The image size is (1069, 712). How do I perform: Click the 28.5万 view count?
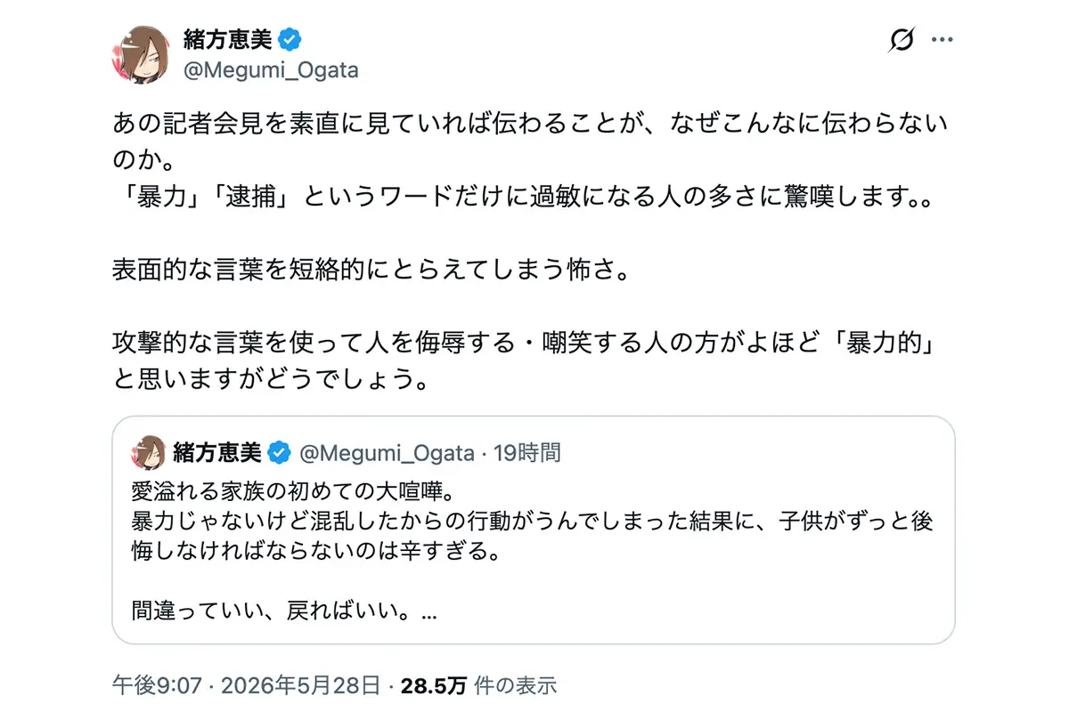point(434,685)
